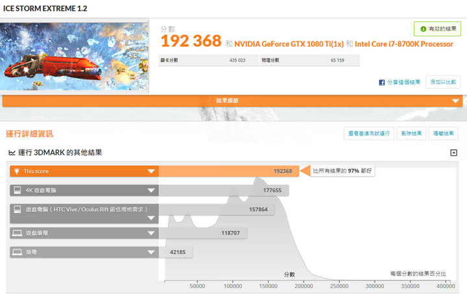Click the laptop icon for 遊戲筆電
This screenshot has width=467, height=294.
point(17,232)
